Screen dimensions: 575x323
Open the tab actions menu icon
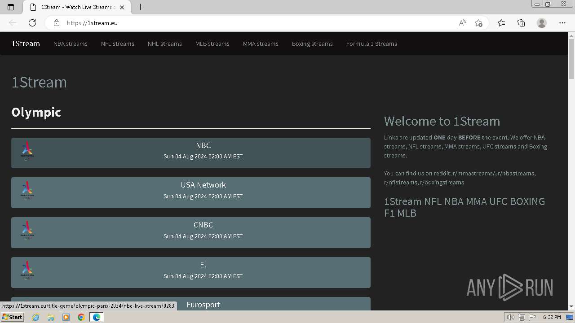(11, 7)
